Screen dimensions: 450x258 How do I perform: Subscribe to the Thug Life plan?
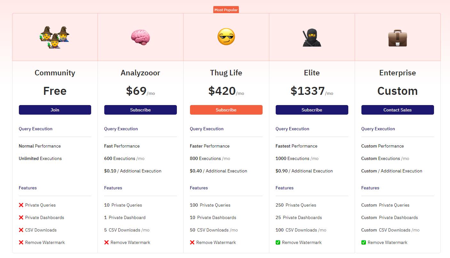(x=226, y=110)
